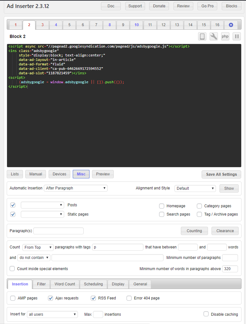The image size is (246, 324).
Task: Open the wrench tools icon
Action: click(x=213, y=37)
